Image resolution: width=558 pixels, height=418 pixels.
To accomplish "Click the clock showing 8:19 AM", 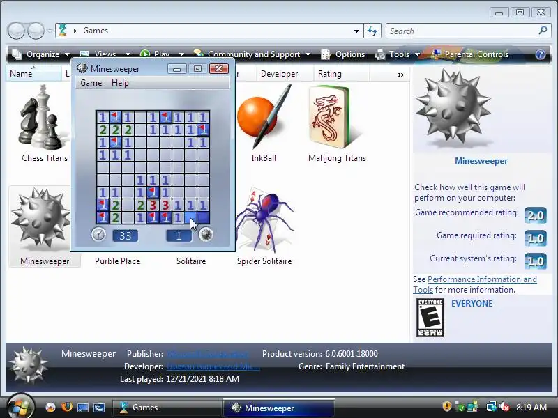I will click(x=531, y=407).
